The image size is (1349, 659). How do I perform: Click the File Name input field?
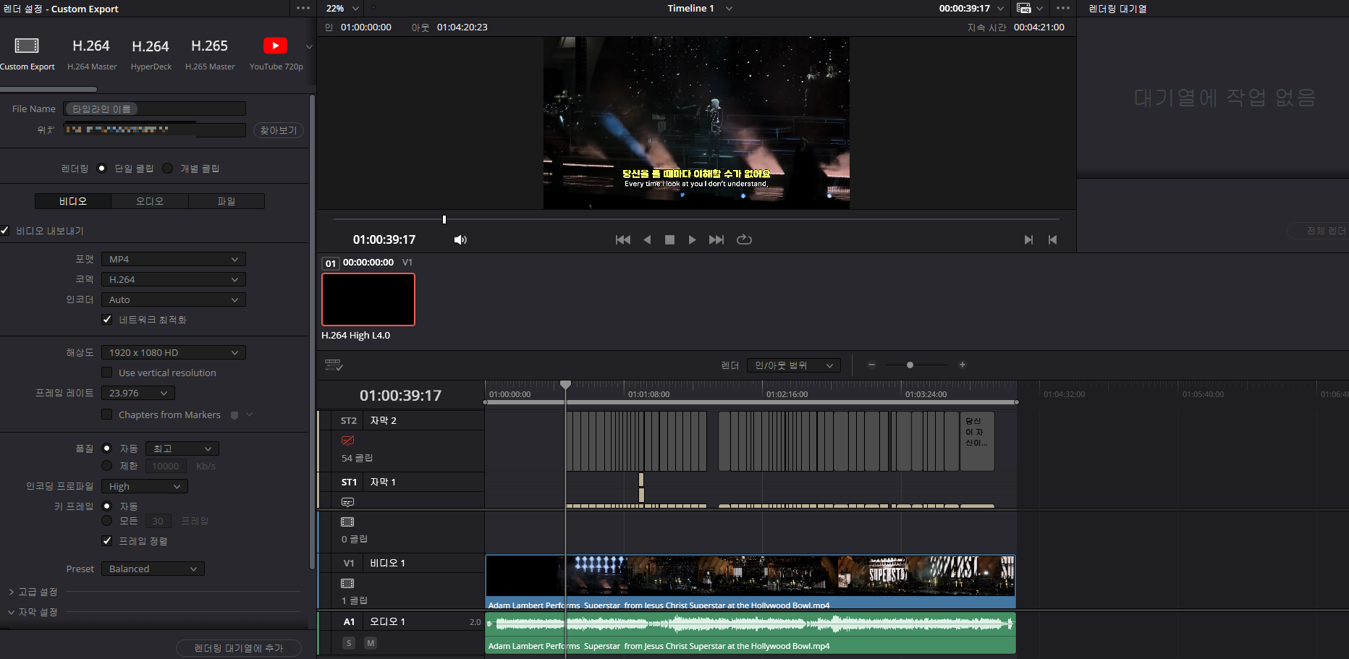154,109
